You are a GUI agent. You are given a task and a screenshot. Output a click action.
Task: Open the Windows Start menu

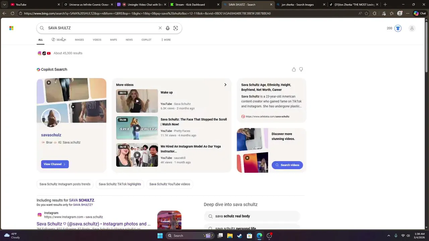click(160, 236)
